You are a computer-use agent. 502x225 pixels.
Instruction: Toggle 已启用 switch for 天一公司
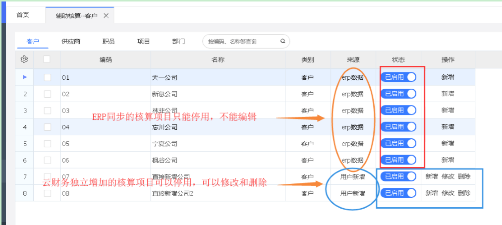tap(398, 77)
